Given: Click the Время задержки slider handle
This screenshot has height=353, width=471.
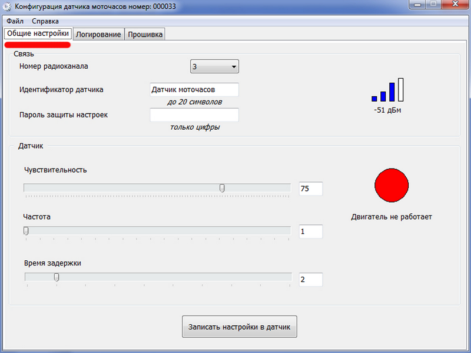Looking at the screenshot, I should [x=57, y=277].
